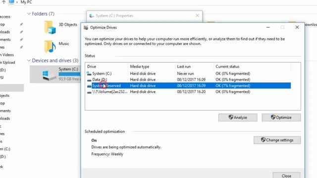Screen dimensions: 317x178
Task: Click the Drive column header
Action: (x=106, y=66)
